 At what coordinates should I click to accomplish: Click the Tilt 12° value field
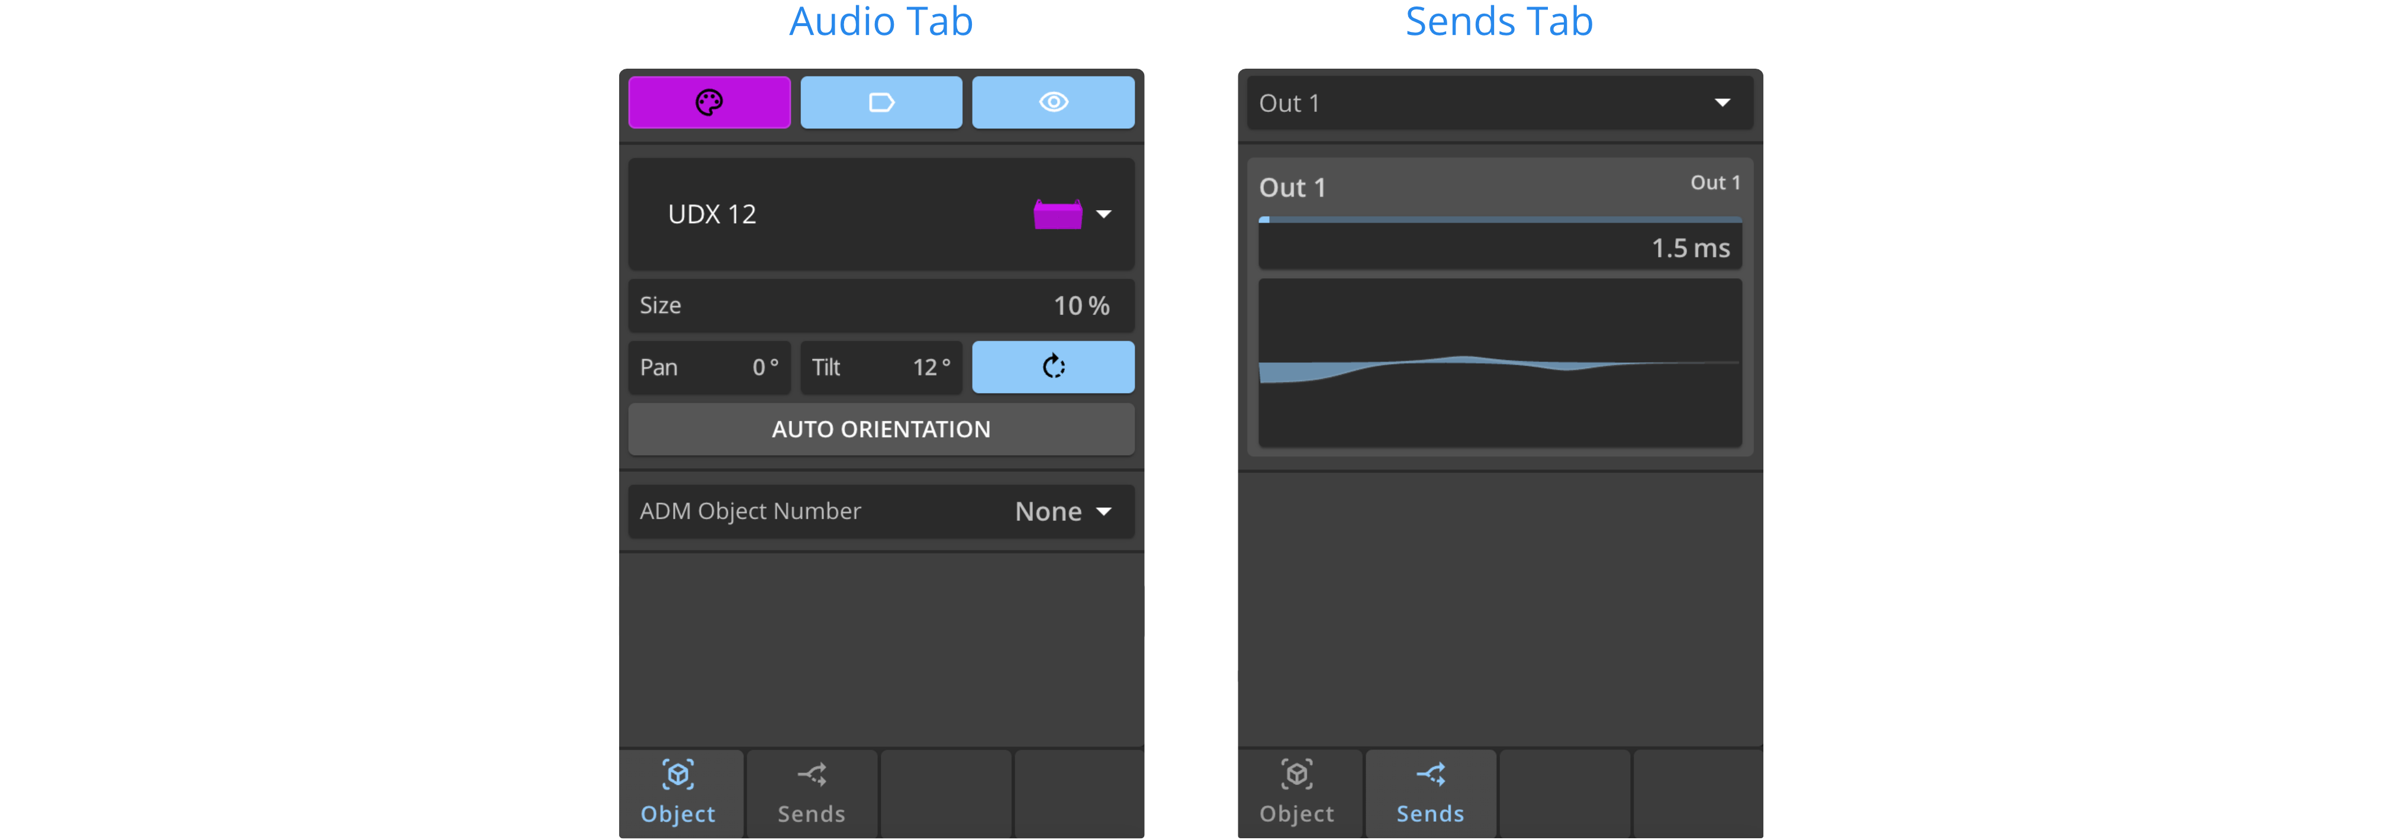click(880, 368)
